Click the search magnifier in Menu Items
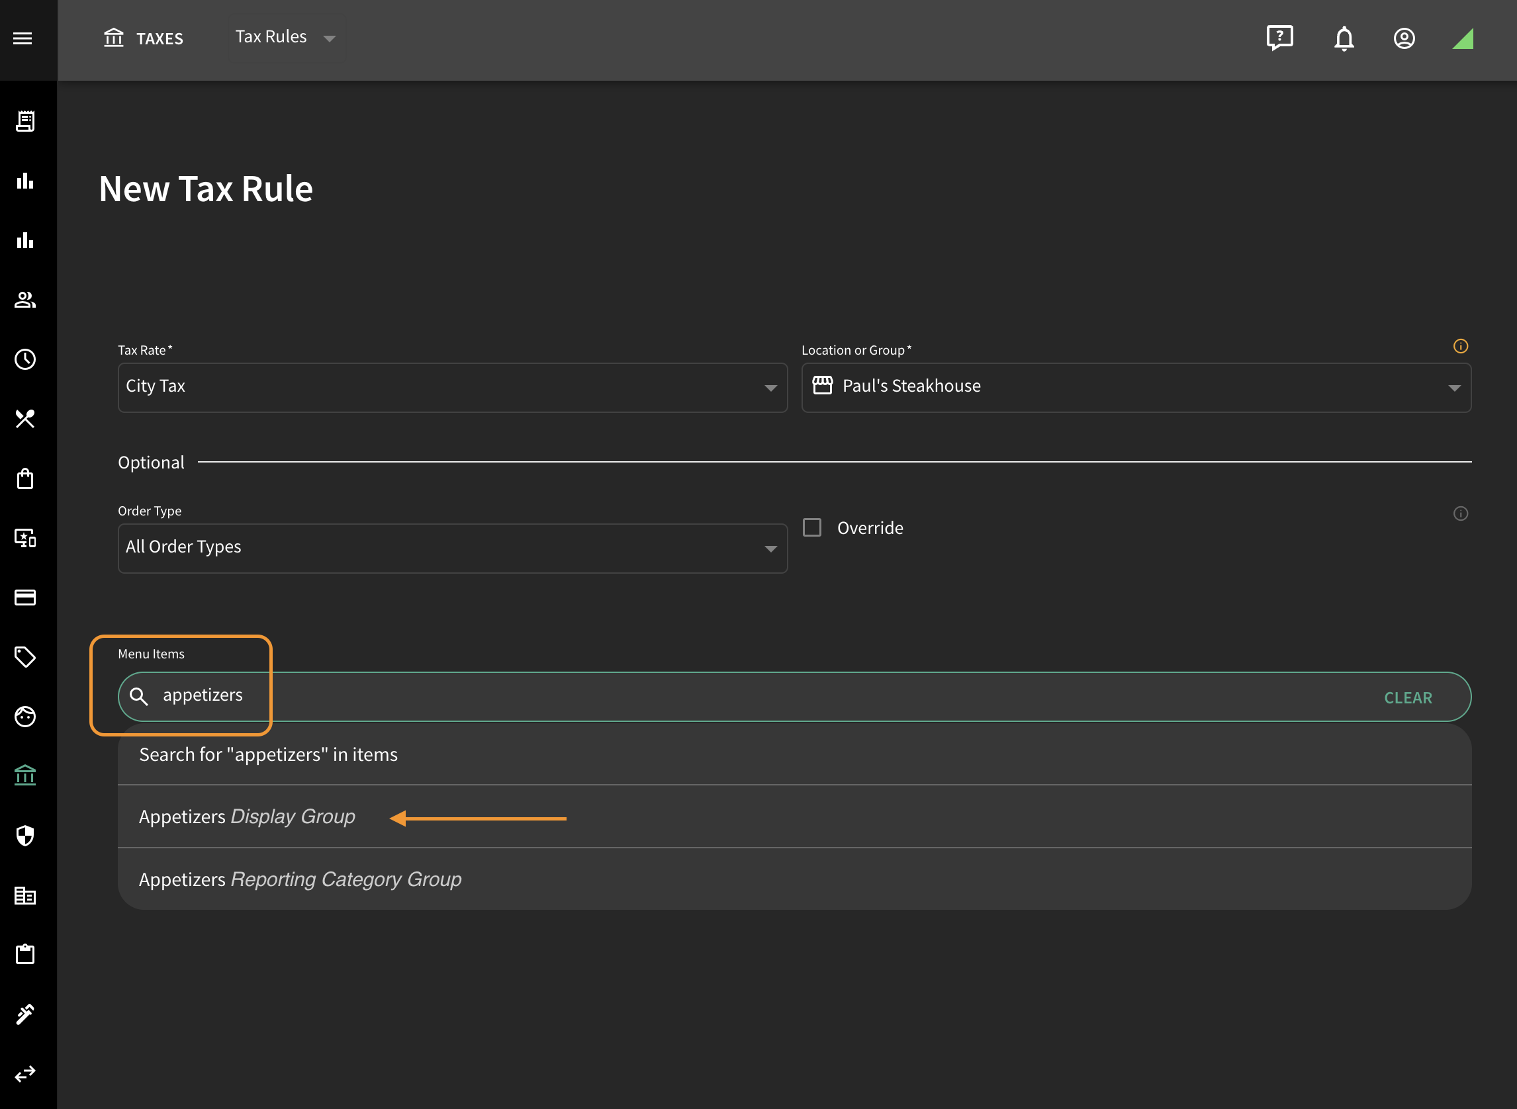Viewport: 1517px width, 1109px height. click(x=139, y=696)
